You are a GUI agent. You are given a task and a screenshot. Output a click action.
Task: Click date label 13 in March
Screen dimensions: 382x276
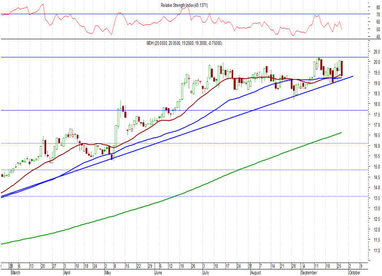[32, 266]
